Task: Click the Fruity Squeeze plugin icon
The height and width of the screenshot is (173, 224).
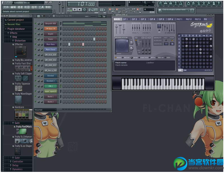Action: (19, 89)
